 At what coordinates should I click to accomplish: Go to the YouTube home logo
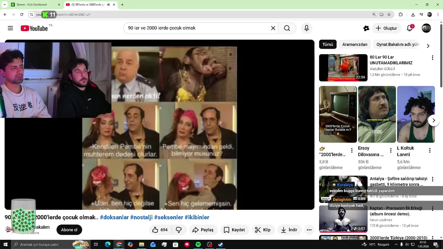click(x=34, y=28)
